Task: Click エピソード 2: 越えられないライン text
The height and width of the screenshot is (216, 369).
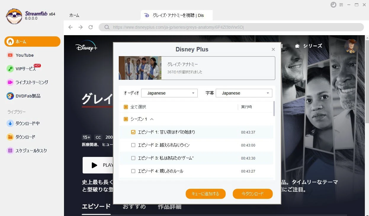Action: (x=164, y=145)
